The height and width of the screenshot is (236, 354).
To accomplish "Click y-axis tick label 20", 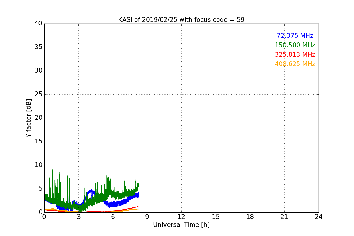I will [x=38, y=118].
